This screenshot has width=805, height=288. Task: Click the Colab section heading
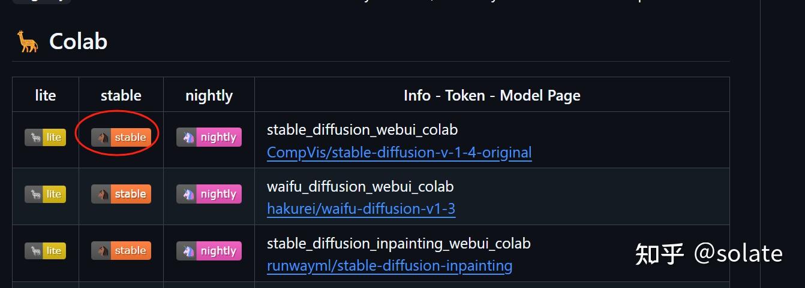pyautogui.click(x=78, y=41)
